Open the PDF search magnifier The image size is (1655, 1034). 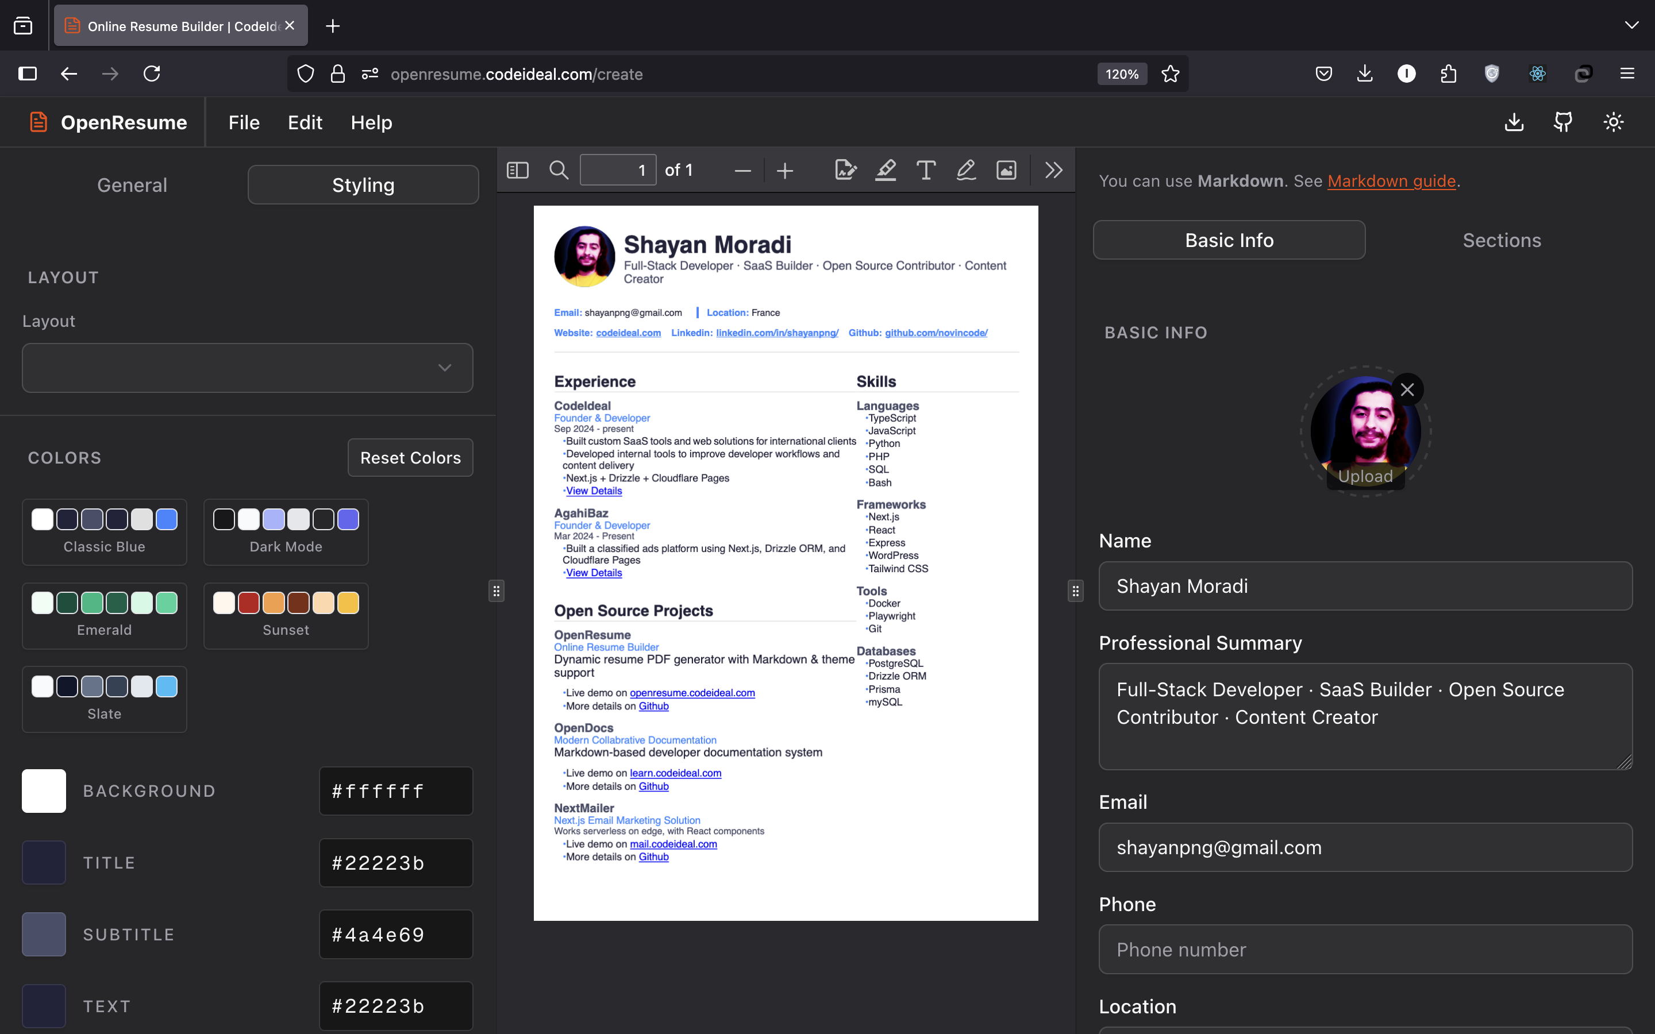(559, 170)
